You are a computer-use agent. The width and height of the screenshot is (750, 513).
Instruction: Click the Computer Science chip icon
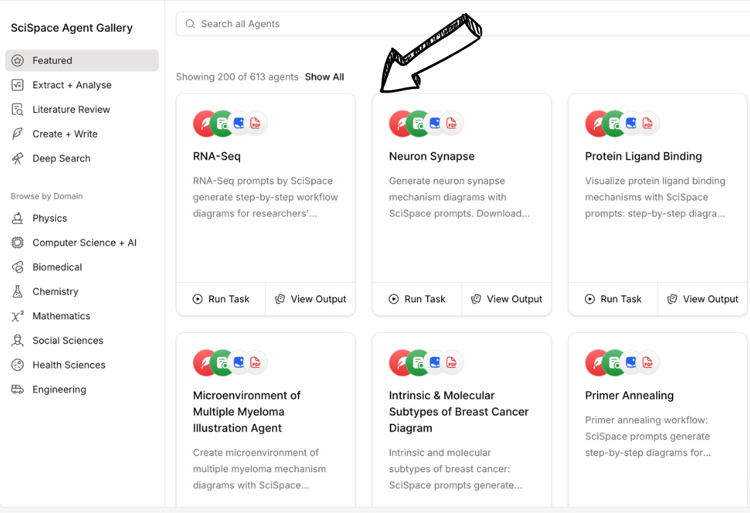pos(18,243)
